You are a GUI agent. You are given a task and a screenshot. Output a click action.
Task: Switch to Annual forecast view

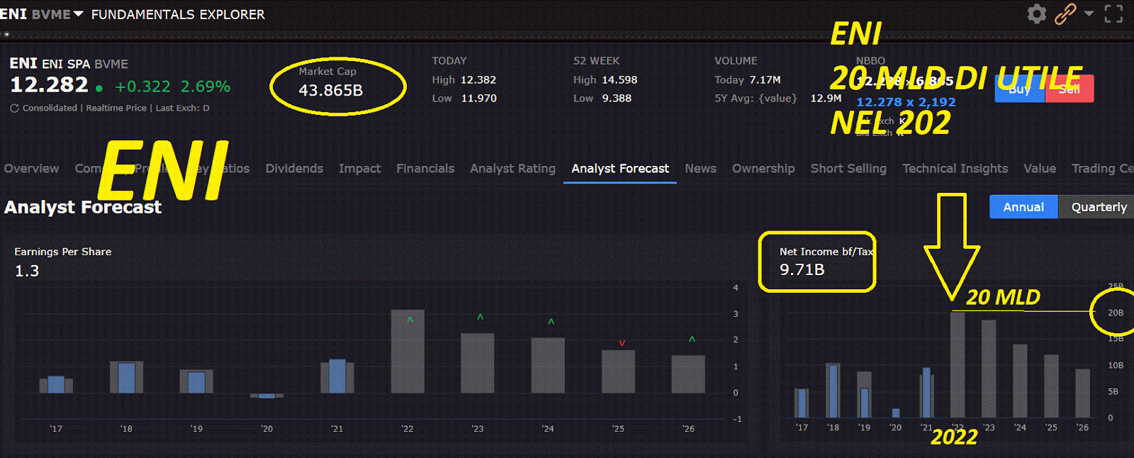coord(1023,207)
